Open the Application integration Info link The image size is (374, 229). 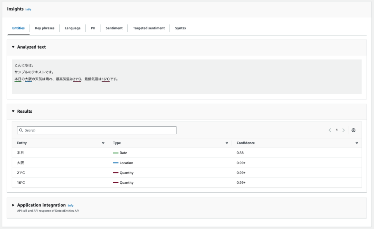click(x=70, y=205)
